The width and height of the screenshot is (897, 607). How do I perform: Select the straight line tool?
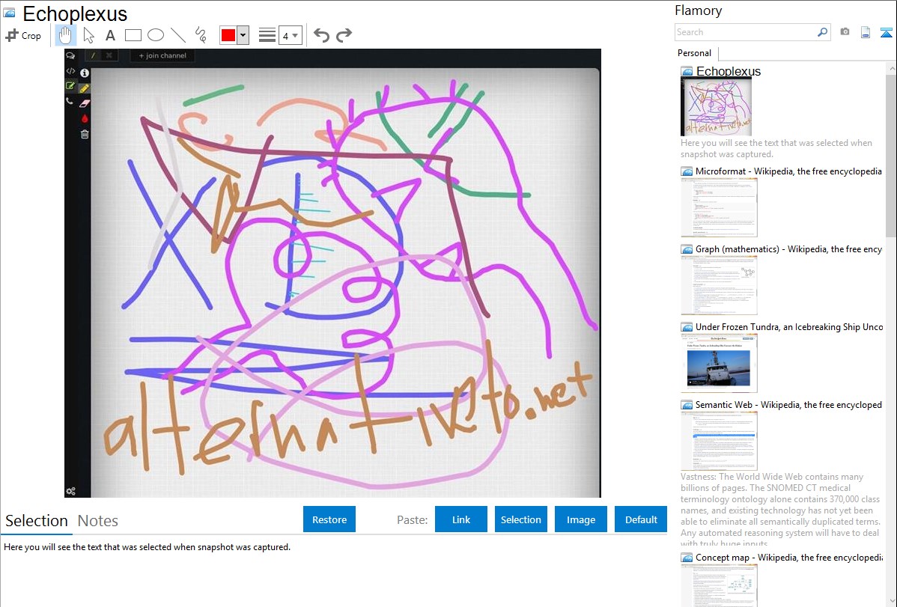tap(178, 35)
